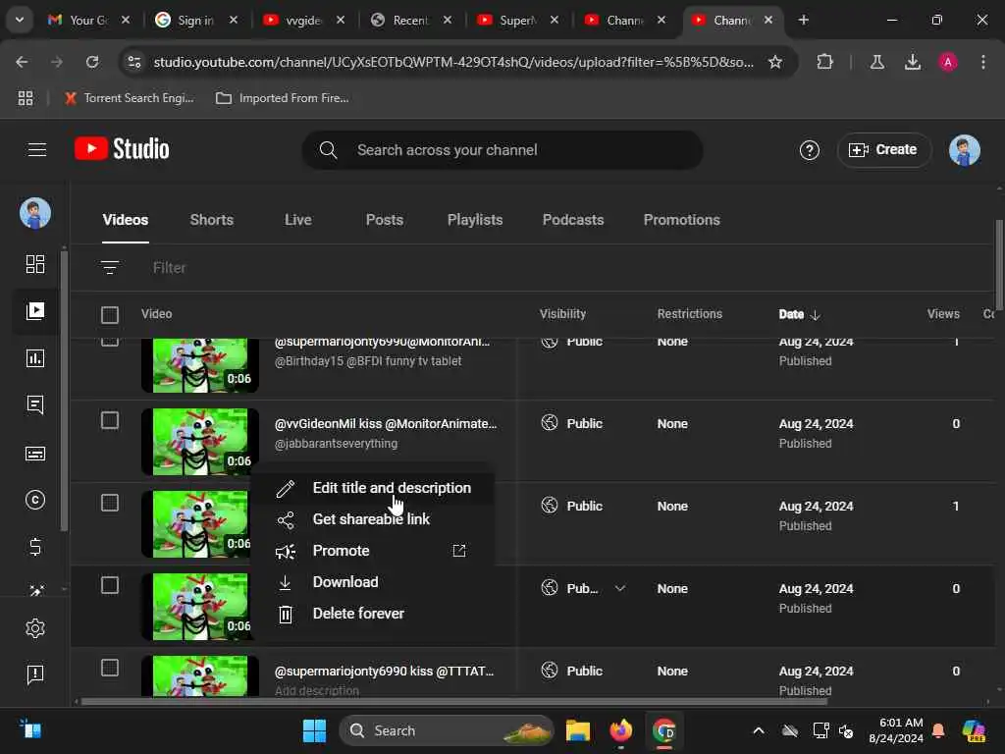Open the apps grid icon in bookmarks bar

coord(25,98)
